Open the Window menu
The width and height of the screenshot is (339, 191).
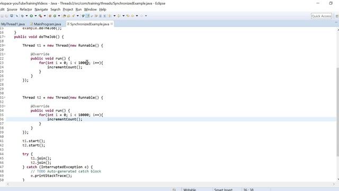[91, 10]
